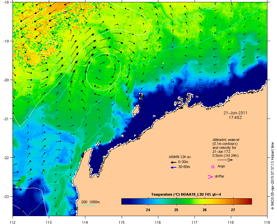Click the longitude axis label 117
Screen dimensions: 277x224
pyautogui.click(x=195, y=222)
